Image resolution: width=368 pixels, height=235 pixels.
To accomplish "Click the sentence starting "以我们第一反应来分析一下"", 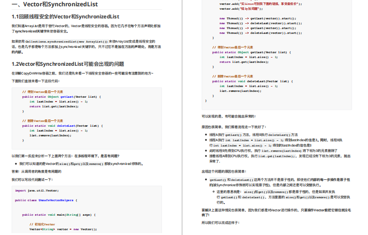I will [65, 156].
